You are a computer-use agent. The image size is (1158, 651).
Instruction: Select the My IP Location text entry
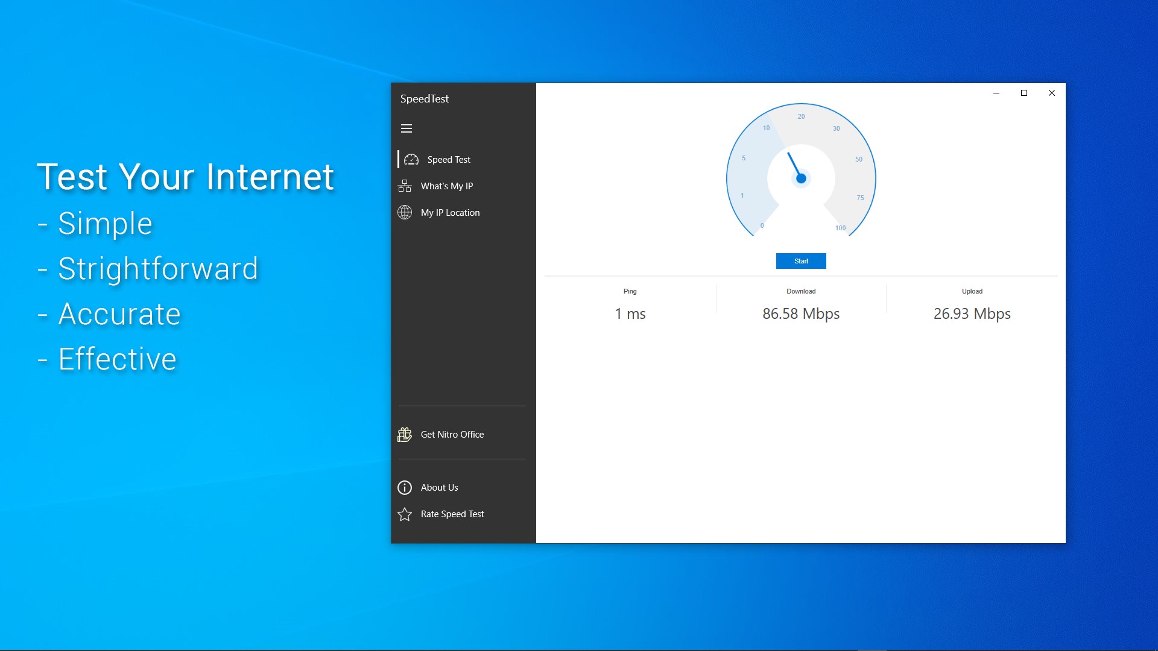point(451,213)
